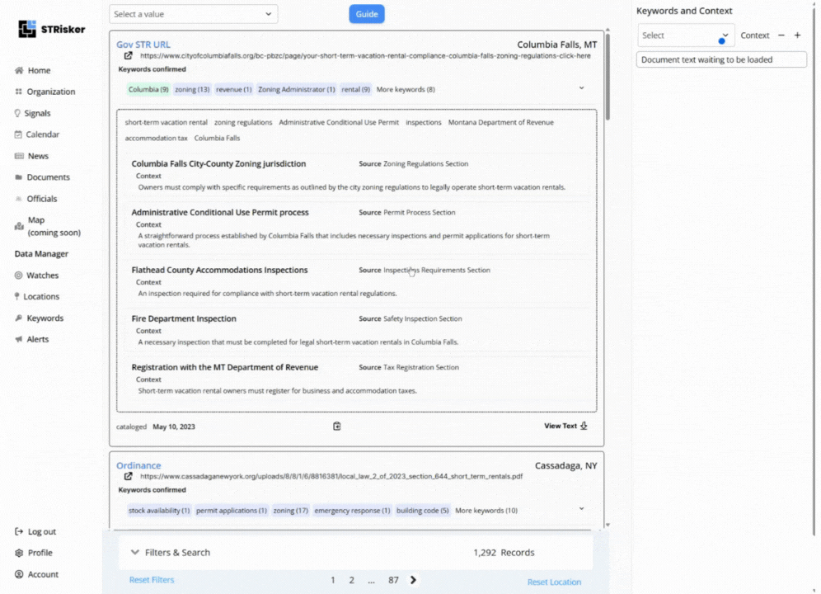Select the revenue (1) keyword tag
The width and height of the screenshot is (821, 594).
pos(233,89)
